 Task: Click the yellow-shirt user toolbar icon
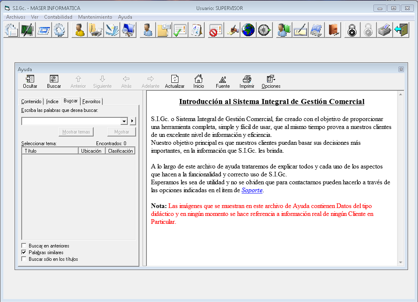pos(79,30)
